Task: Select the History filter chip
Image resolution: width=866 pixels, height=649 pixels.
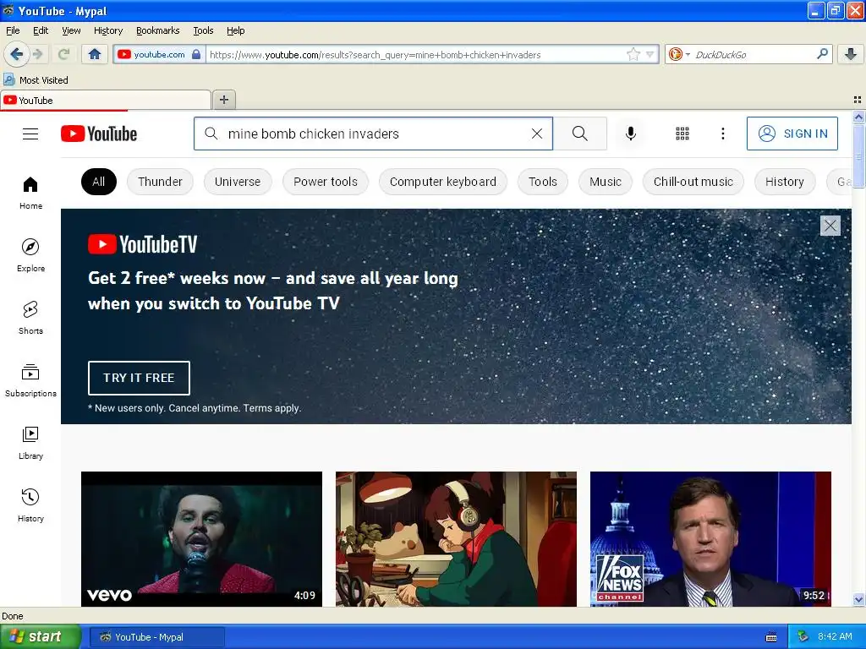Action: (785, 182)
